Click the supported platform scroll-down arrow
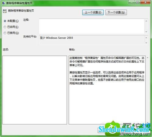 click(x=146, y=43)
